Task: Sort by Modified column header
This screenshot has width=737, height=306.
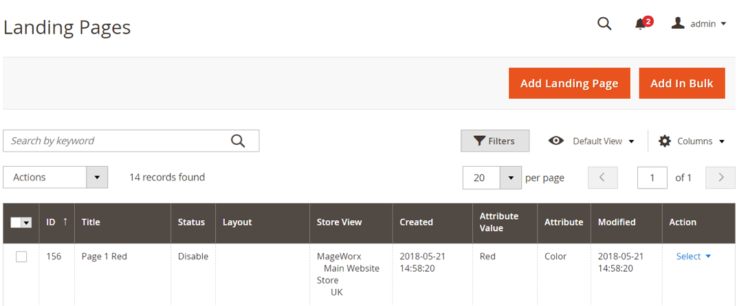Action: (x=626, y=222)
